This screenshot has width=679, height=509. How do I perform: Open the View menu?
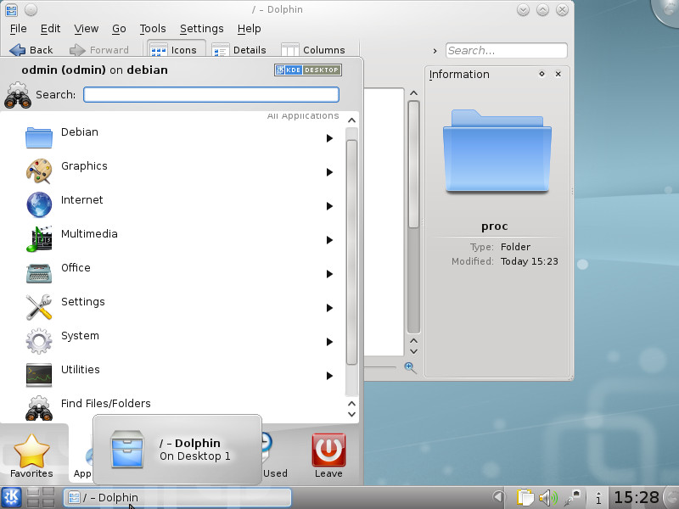[87, 29]
